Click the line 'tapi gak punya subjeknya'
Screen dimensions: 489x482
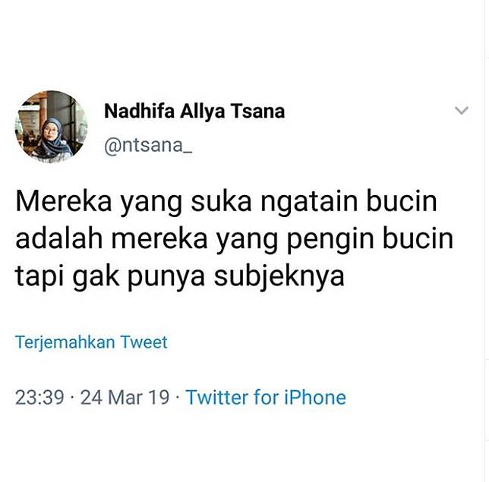180,276
